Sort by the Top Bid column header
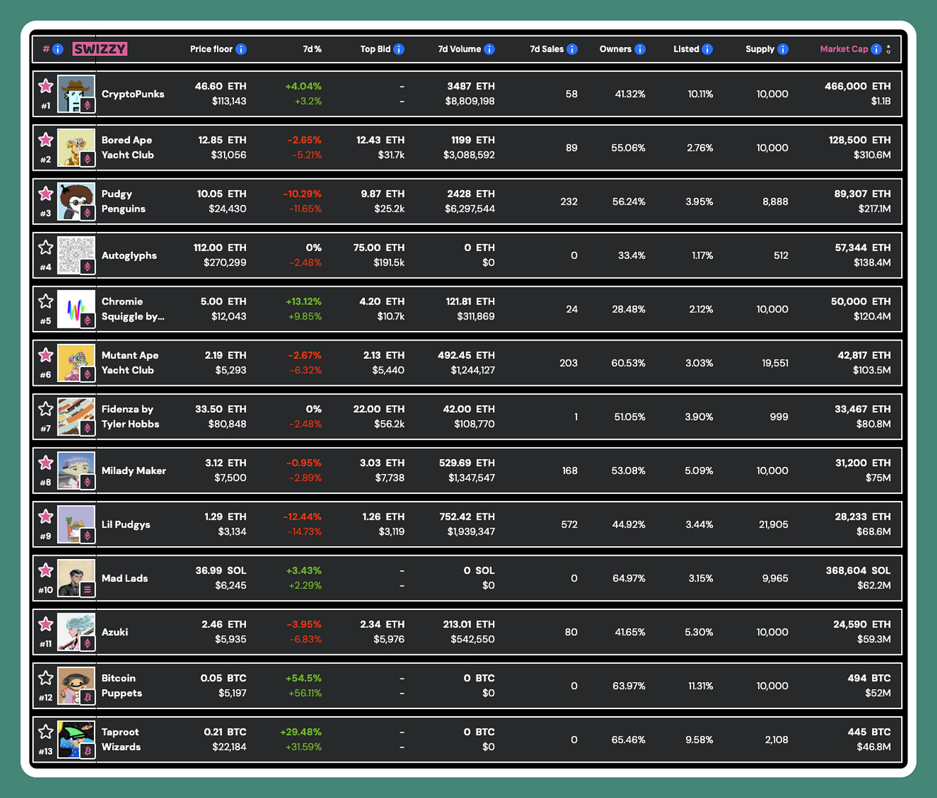 (x=375, y=49)
